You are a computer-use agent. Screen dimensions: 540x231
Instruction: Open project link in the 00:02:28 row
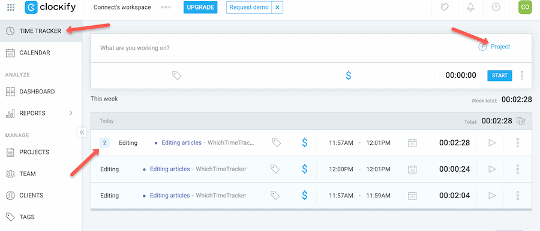point(181,142)
